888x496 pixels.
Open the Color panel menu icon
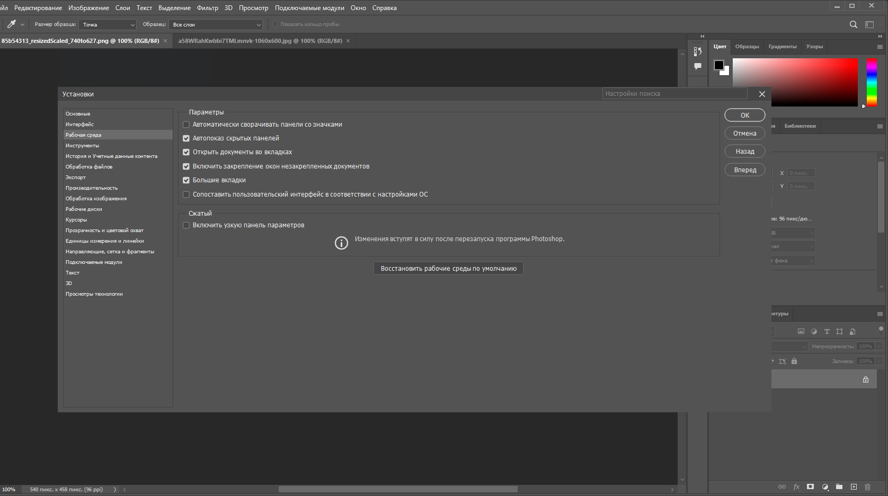click(880, 47)
